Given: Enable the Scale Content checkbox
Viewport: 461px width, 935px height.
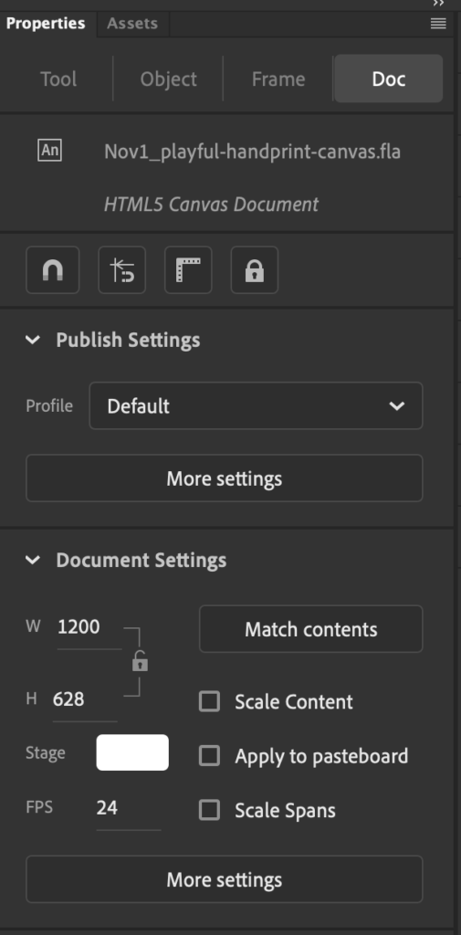Looking at the screenshot, I should (x=209, y=701).
